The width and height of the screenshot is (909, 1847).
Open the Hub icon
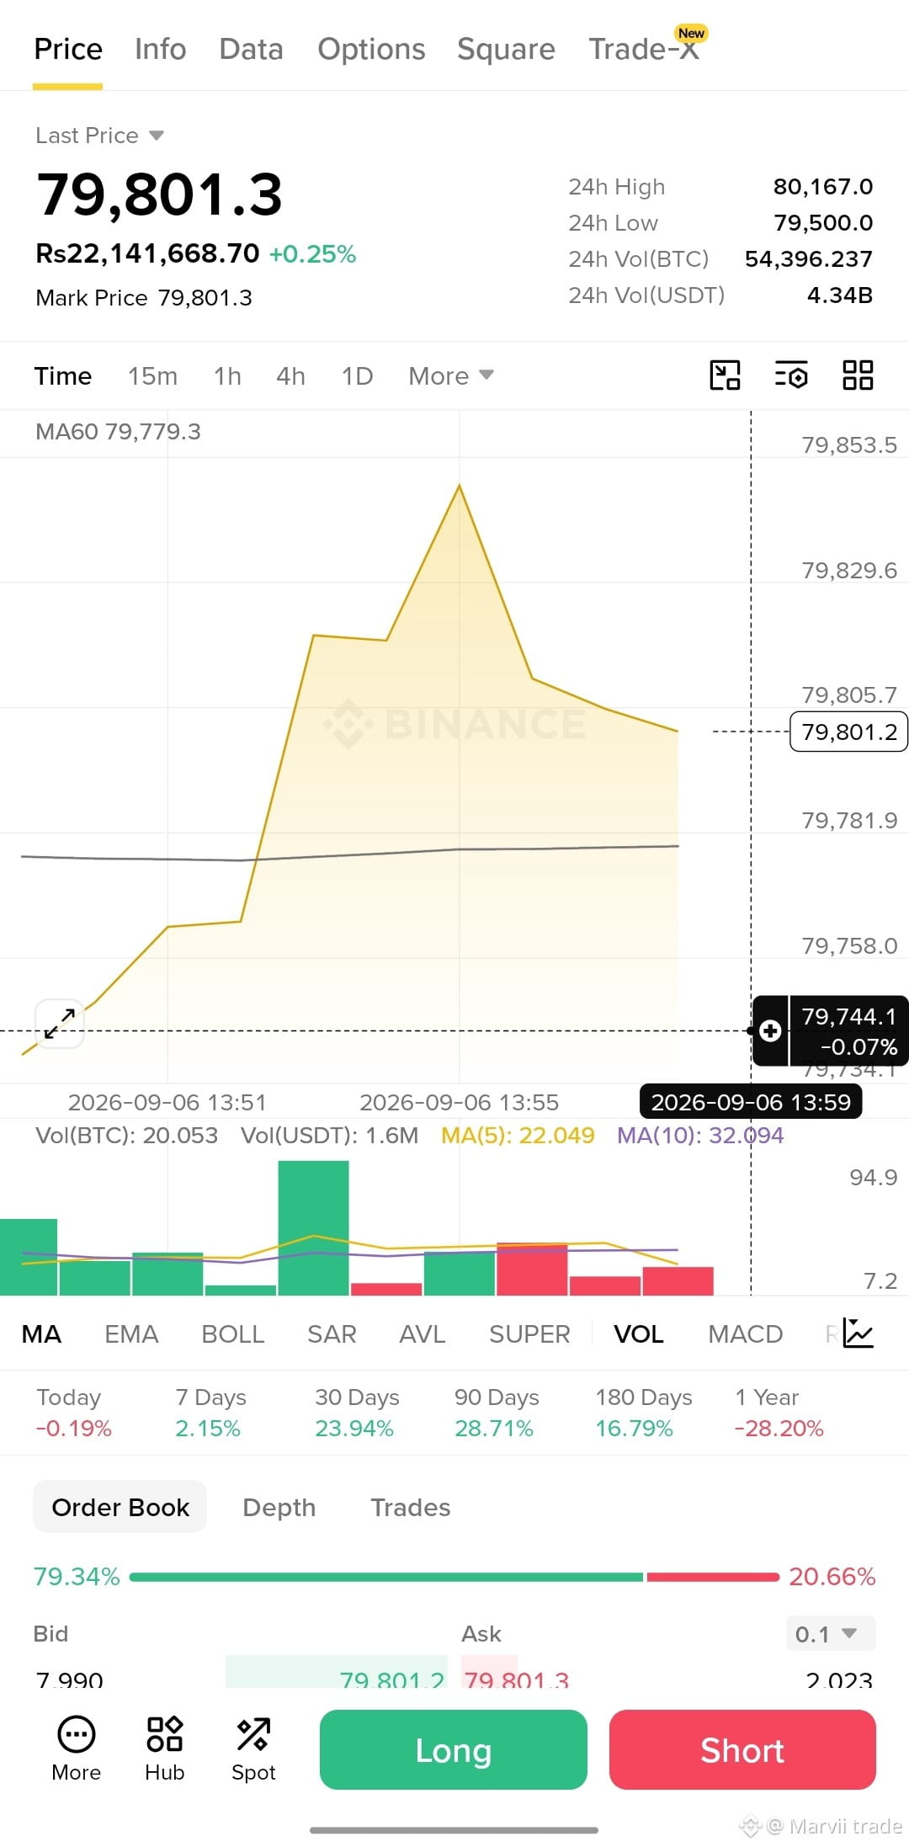tap(165, 1749)
